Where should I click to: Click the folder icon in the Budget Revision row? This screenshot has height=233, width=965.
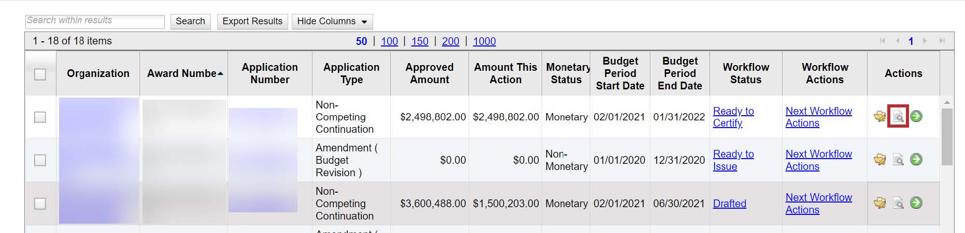[x=879, y=160]
